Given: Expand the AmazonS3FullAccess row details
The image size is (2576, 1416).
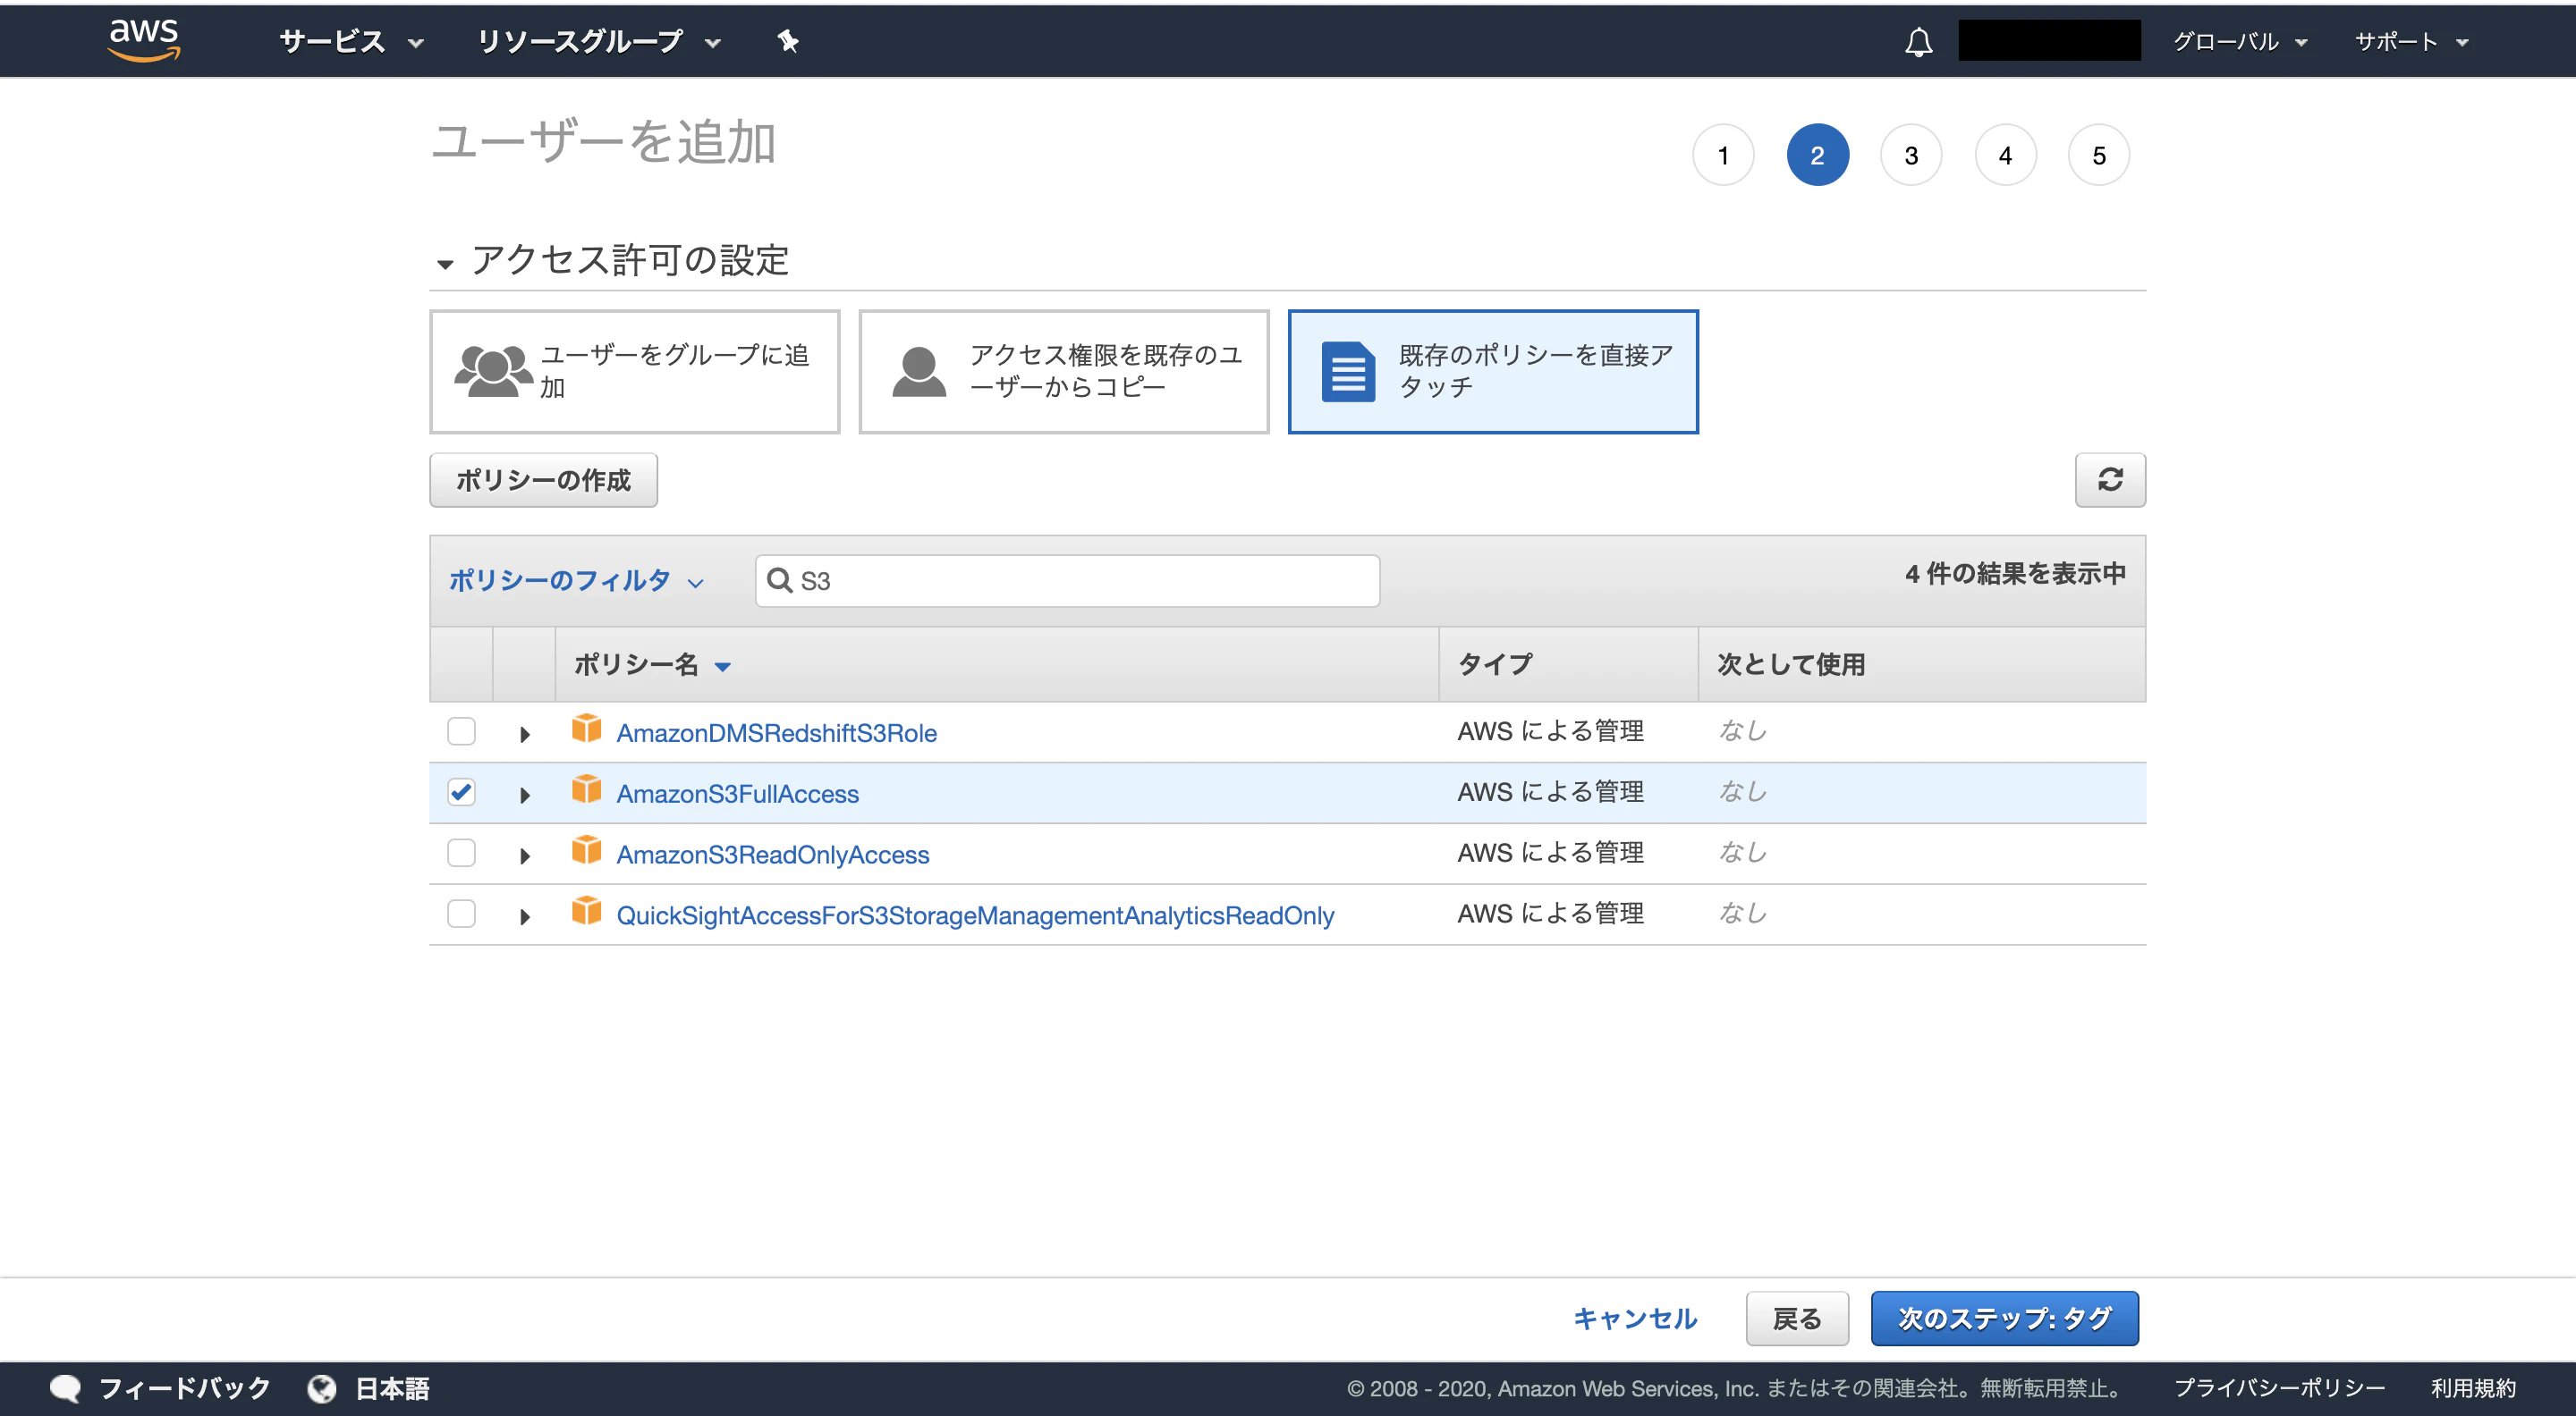Looking at the screenshot, I should pyautogui.click(x=524, y=796).
